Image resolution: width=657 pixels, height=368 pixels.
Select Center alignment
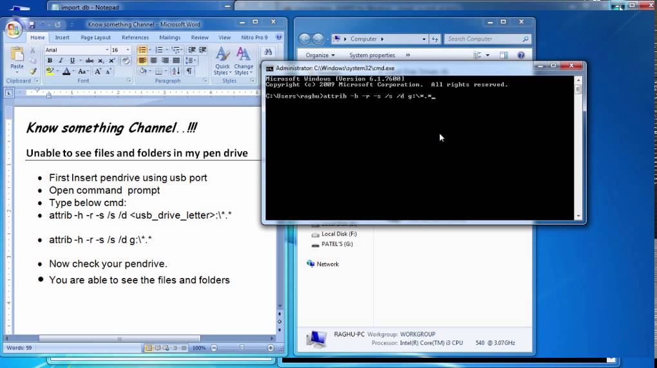tap(154, 60)
